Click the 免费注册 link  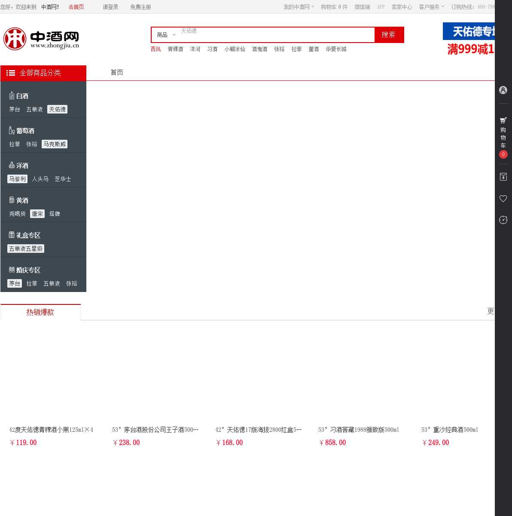pyautogui.click(x=140, y=7)
